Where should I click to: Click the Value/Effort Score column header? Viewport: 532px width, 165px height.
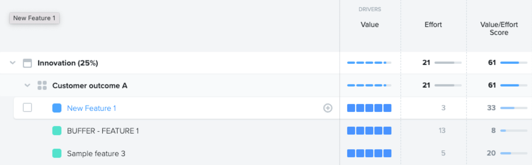coord(499,29)
